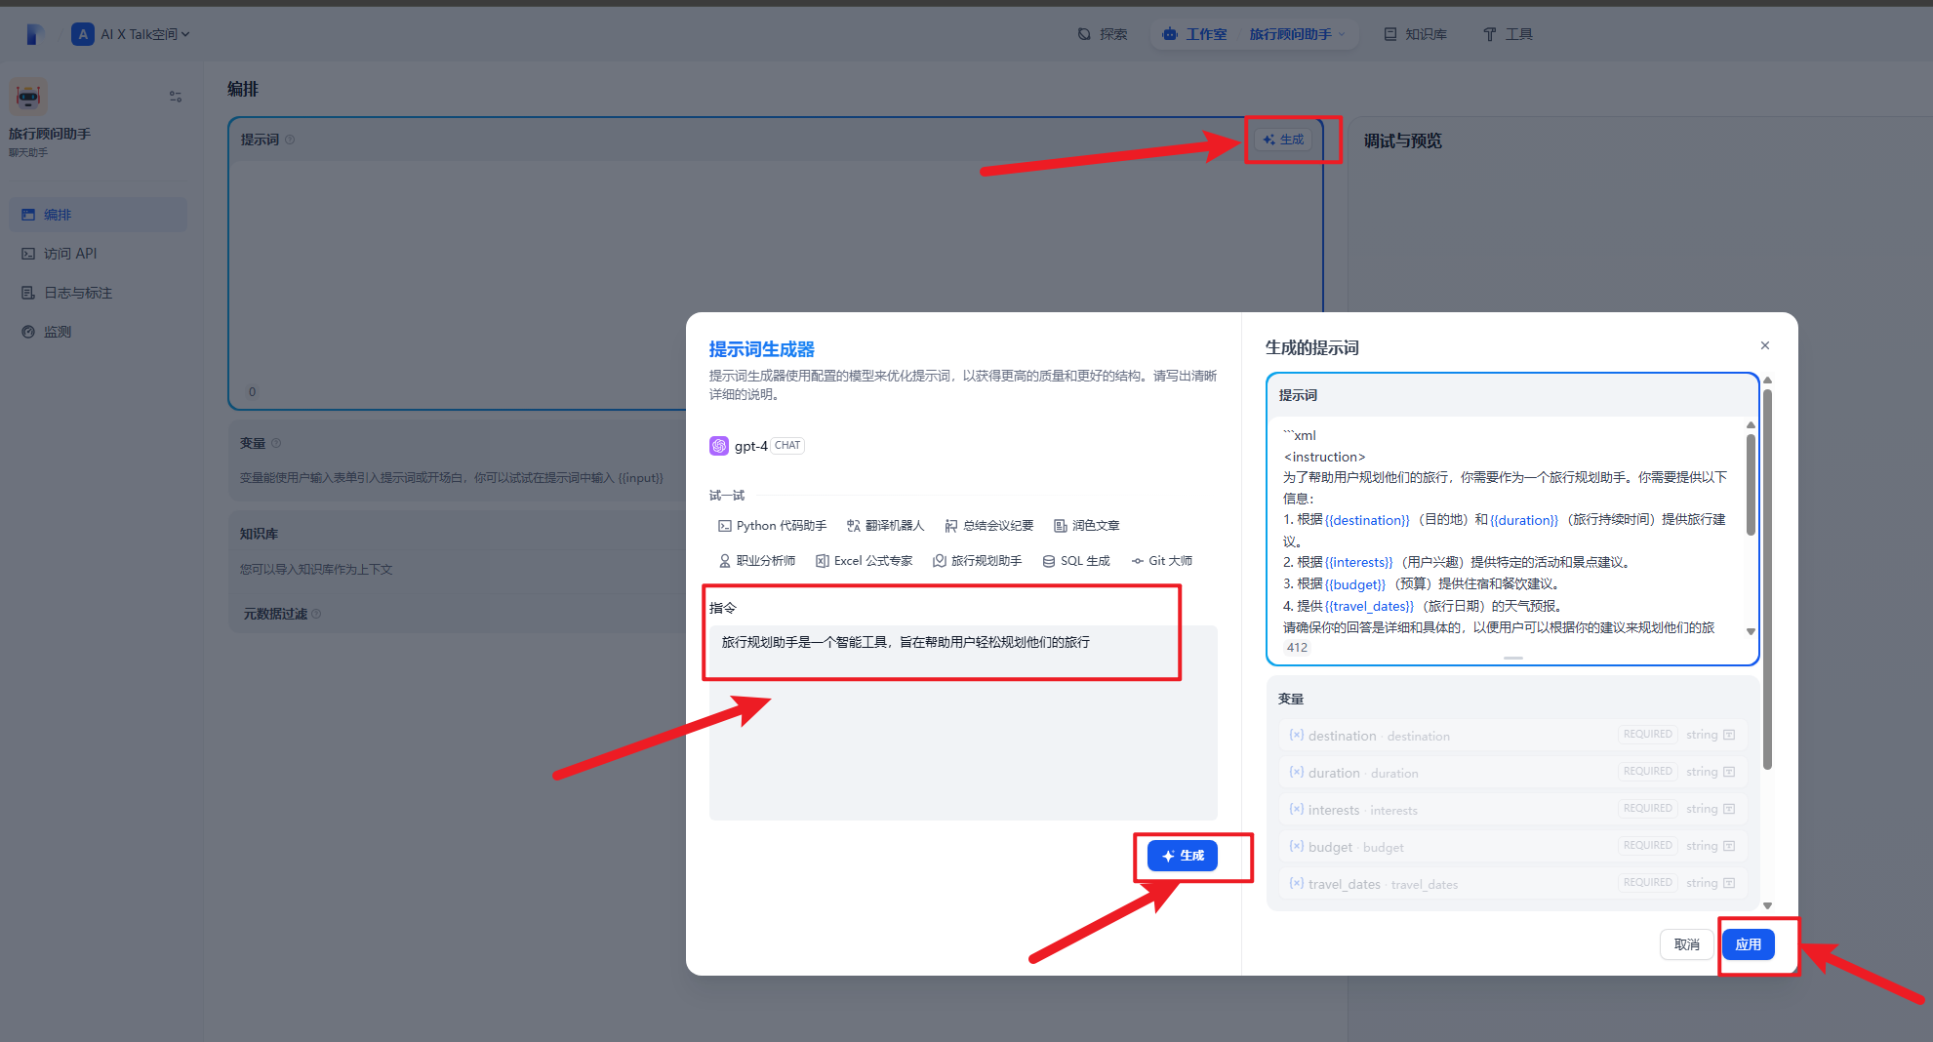1933x1042 pixels.
Task: Select the budget variable row
Action: click(x=1511, y=846)
